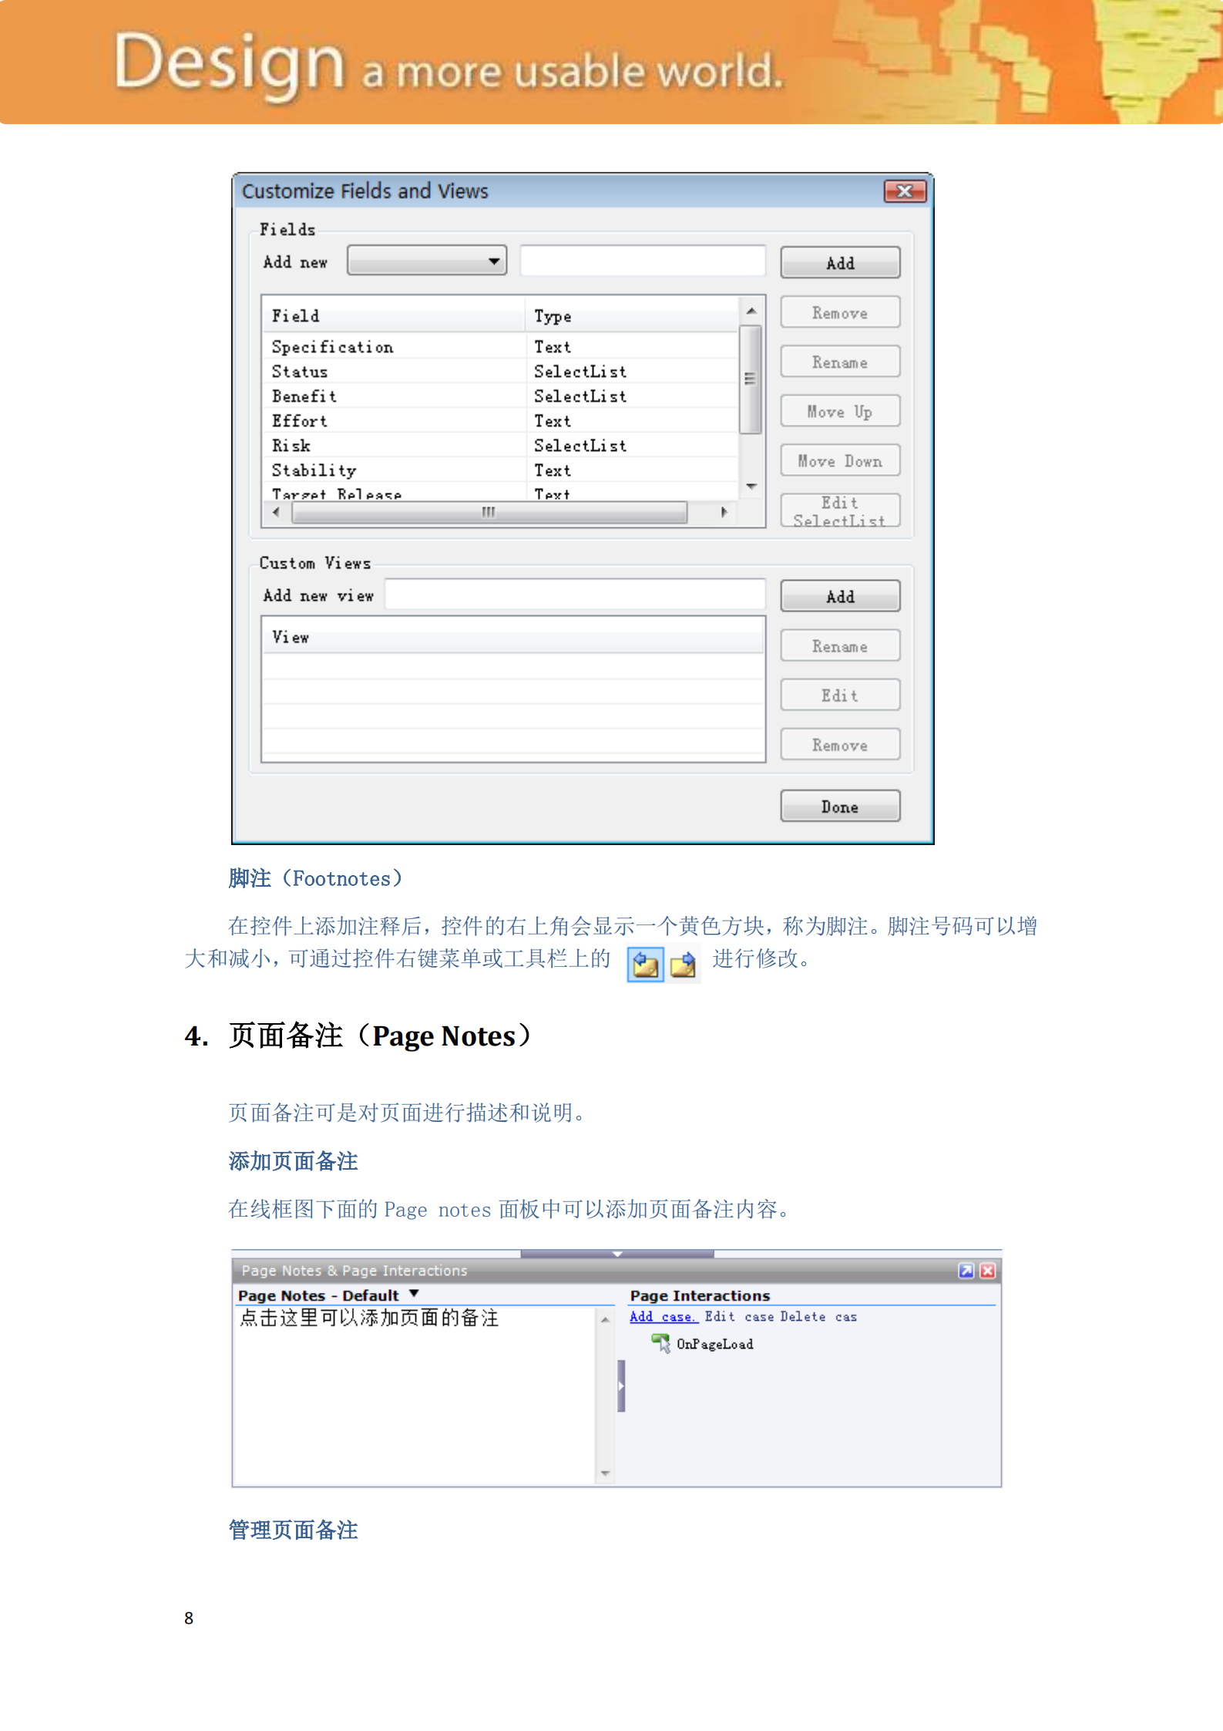Click the Field column header
The height and width of the screenshot is (1731, 1223).
394,315
